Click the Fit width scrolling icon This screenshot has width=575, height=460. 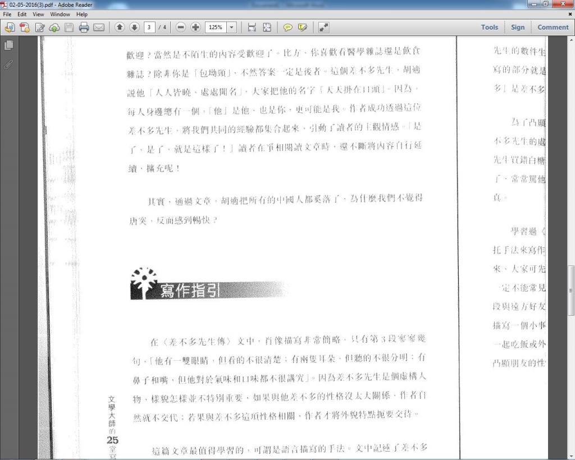252,27
